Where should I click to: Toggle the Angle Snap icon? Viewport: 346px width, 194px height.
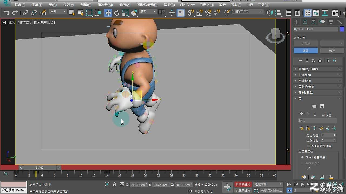[x=199, y=13]
